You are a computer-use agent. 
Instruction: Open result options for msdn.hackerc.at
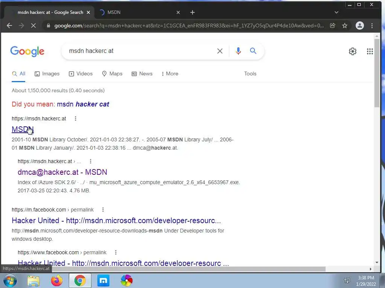[x=76, y=118]
